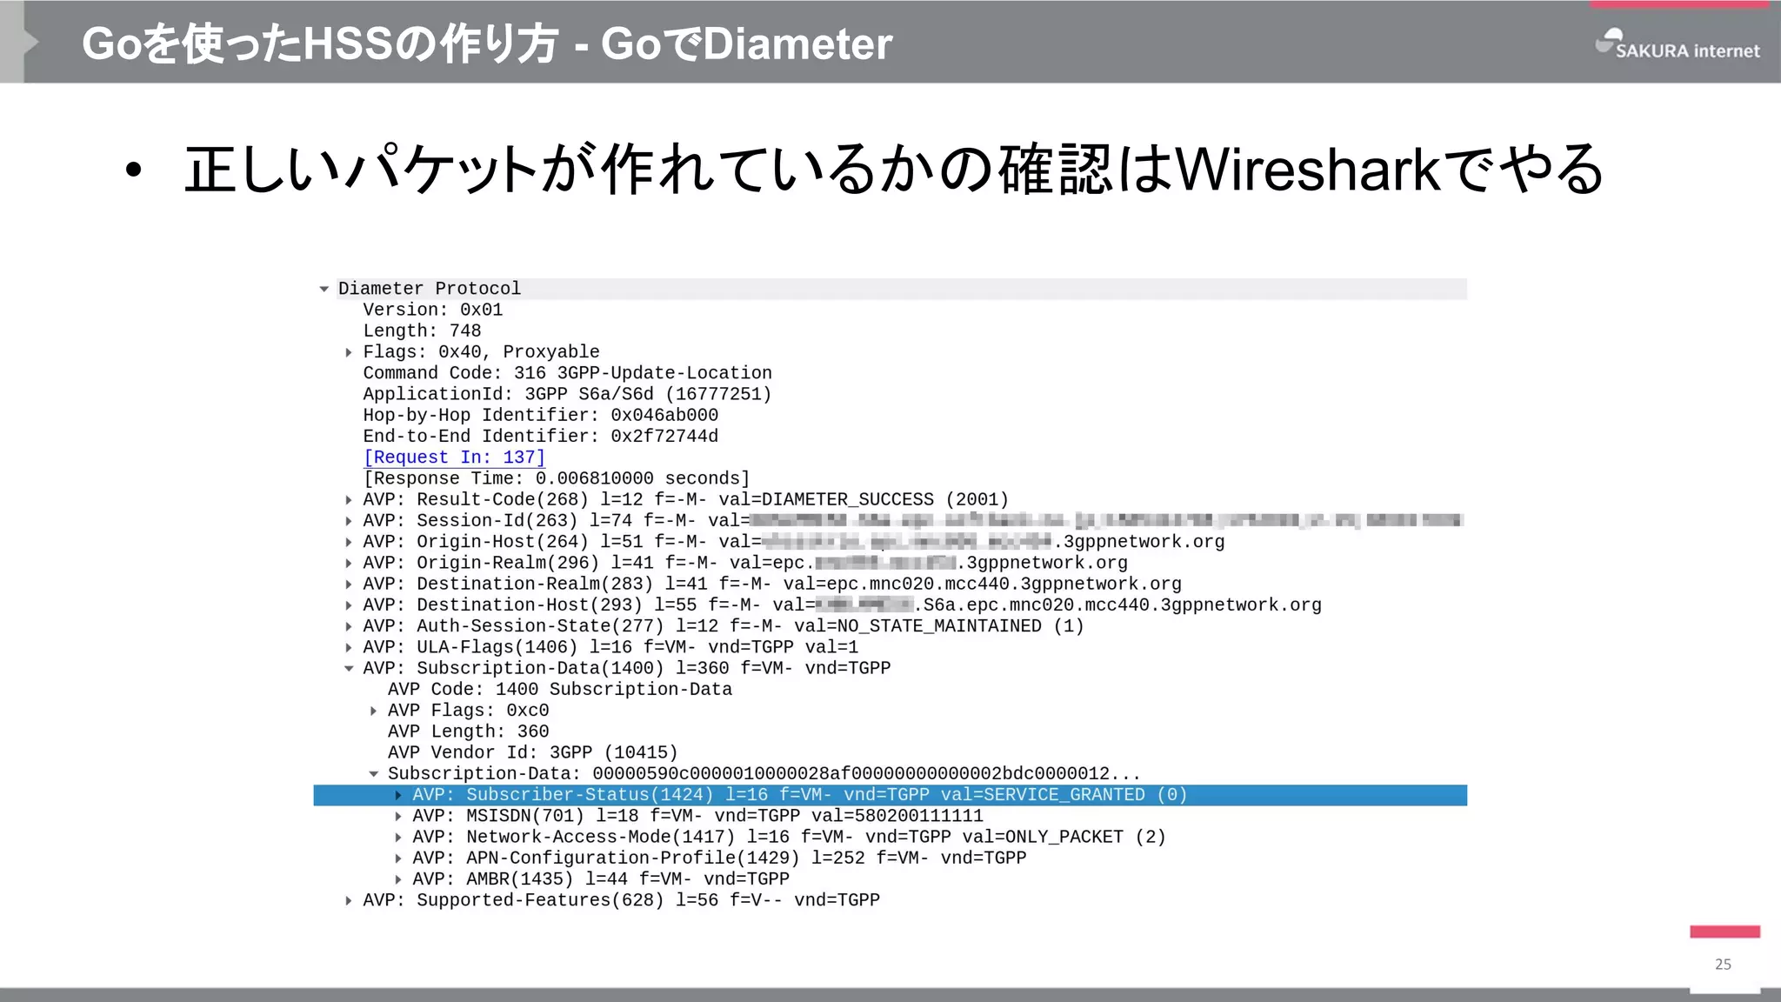This screenshot has width=1781, height=1002.
Task: Expand the Destination-Host(293) AVP arrow
Action: pyautogui.click(x=349, y=605)
